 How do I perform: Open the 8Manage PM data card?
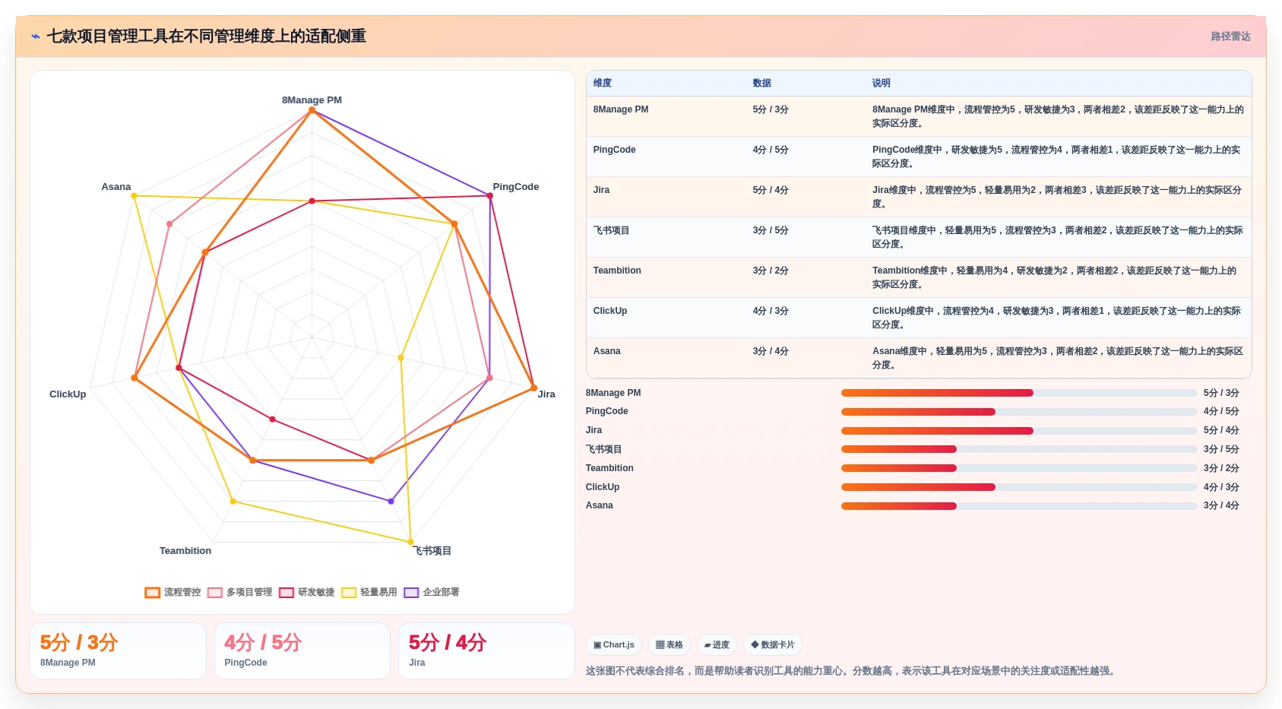tap(118, 650)
